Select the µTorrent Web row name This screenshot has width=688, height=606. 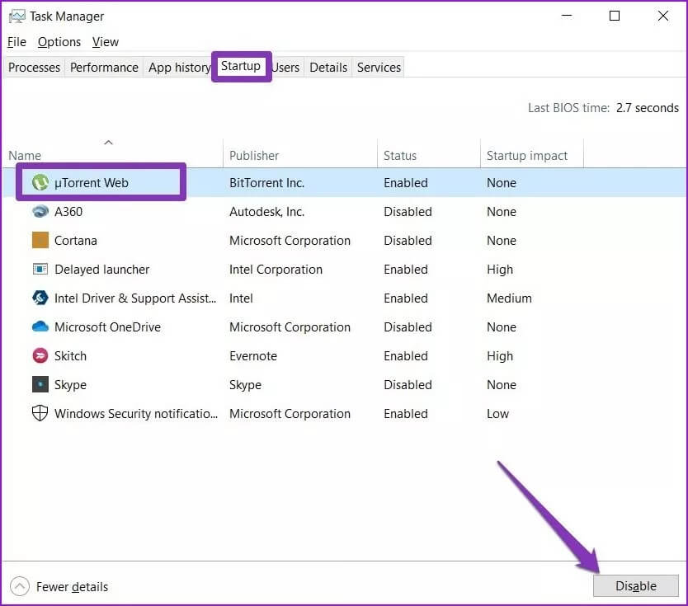92,183
